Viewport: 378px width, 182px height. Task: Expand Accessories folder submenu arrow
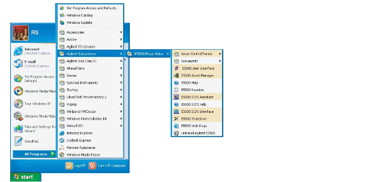(121, 32)
